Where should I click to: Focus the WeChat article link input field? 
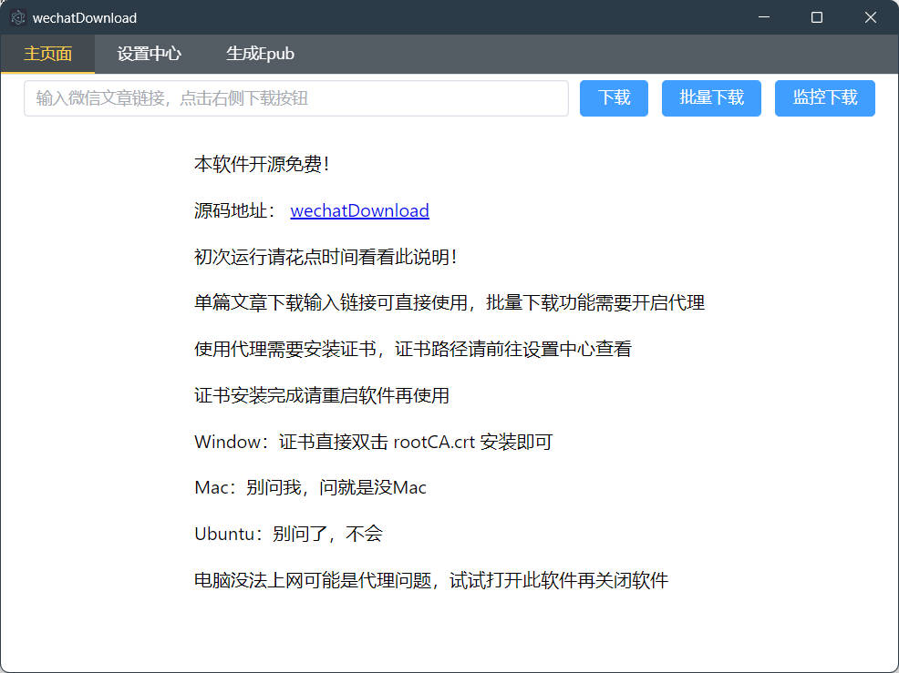click(295, 98)
